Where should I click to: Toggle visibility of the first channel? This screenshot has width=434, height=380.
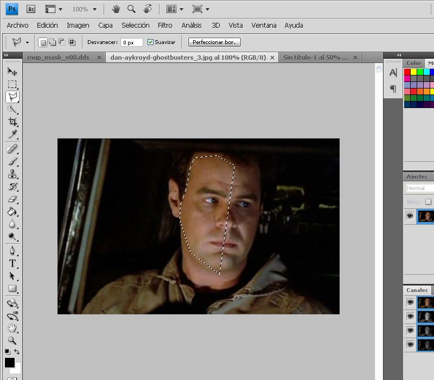pos(410,302)
